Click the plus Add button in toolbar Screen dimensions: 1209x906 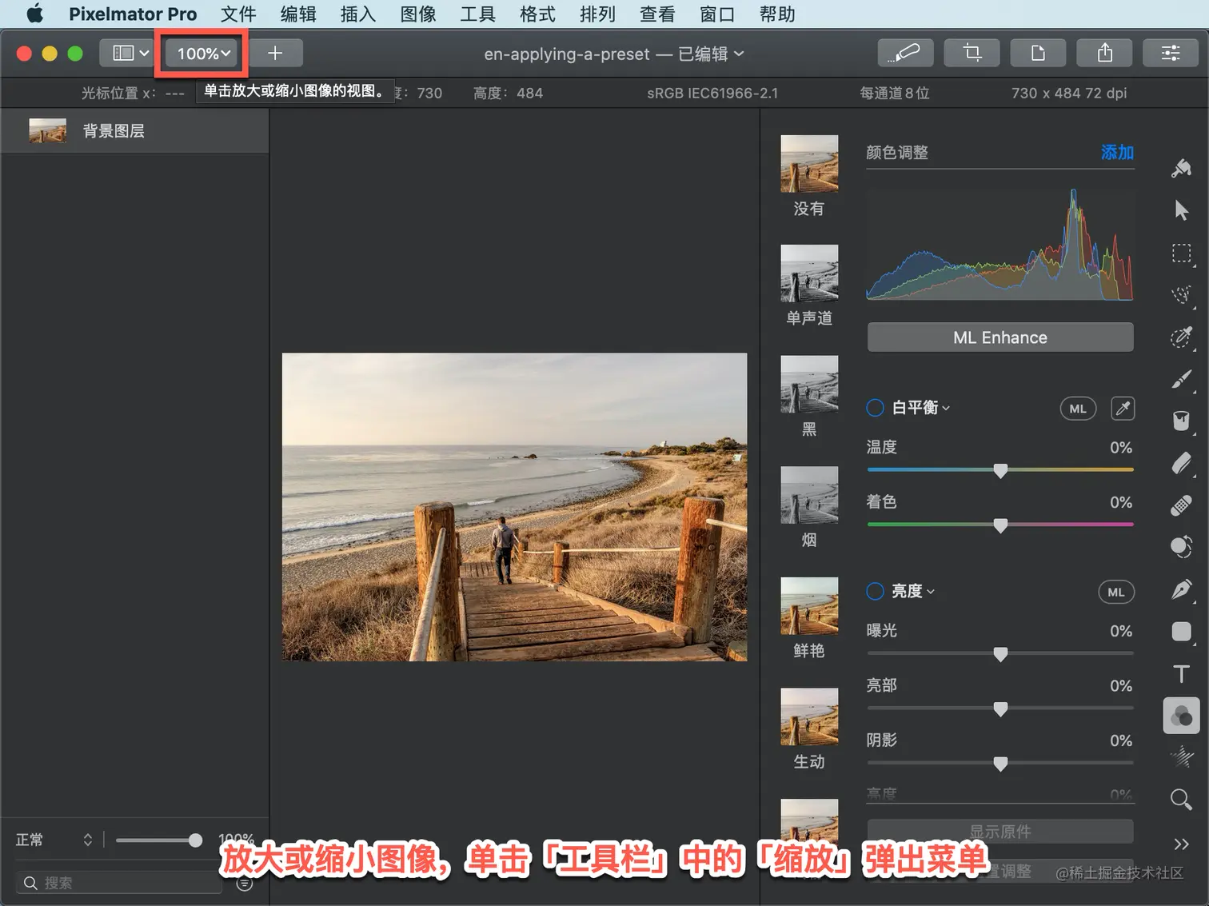(x=275, y=53)
